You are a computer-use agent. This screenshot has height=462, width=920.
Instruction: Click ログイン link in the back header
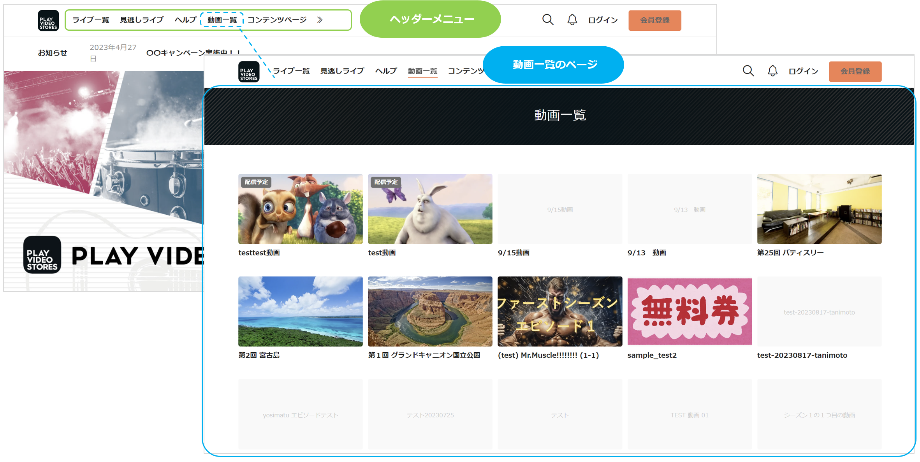click(x=602, y=20)
